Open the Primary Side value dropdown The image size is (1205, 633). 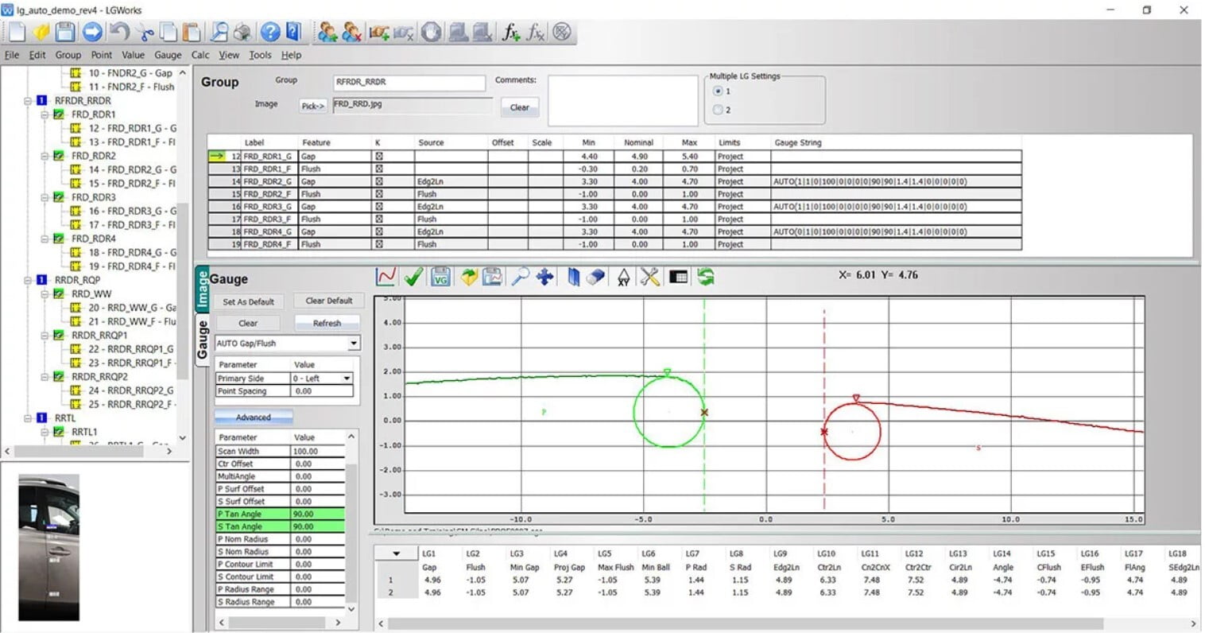(x=347, y=379)
